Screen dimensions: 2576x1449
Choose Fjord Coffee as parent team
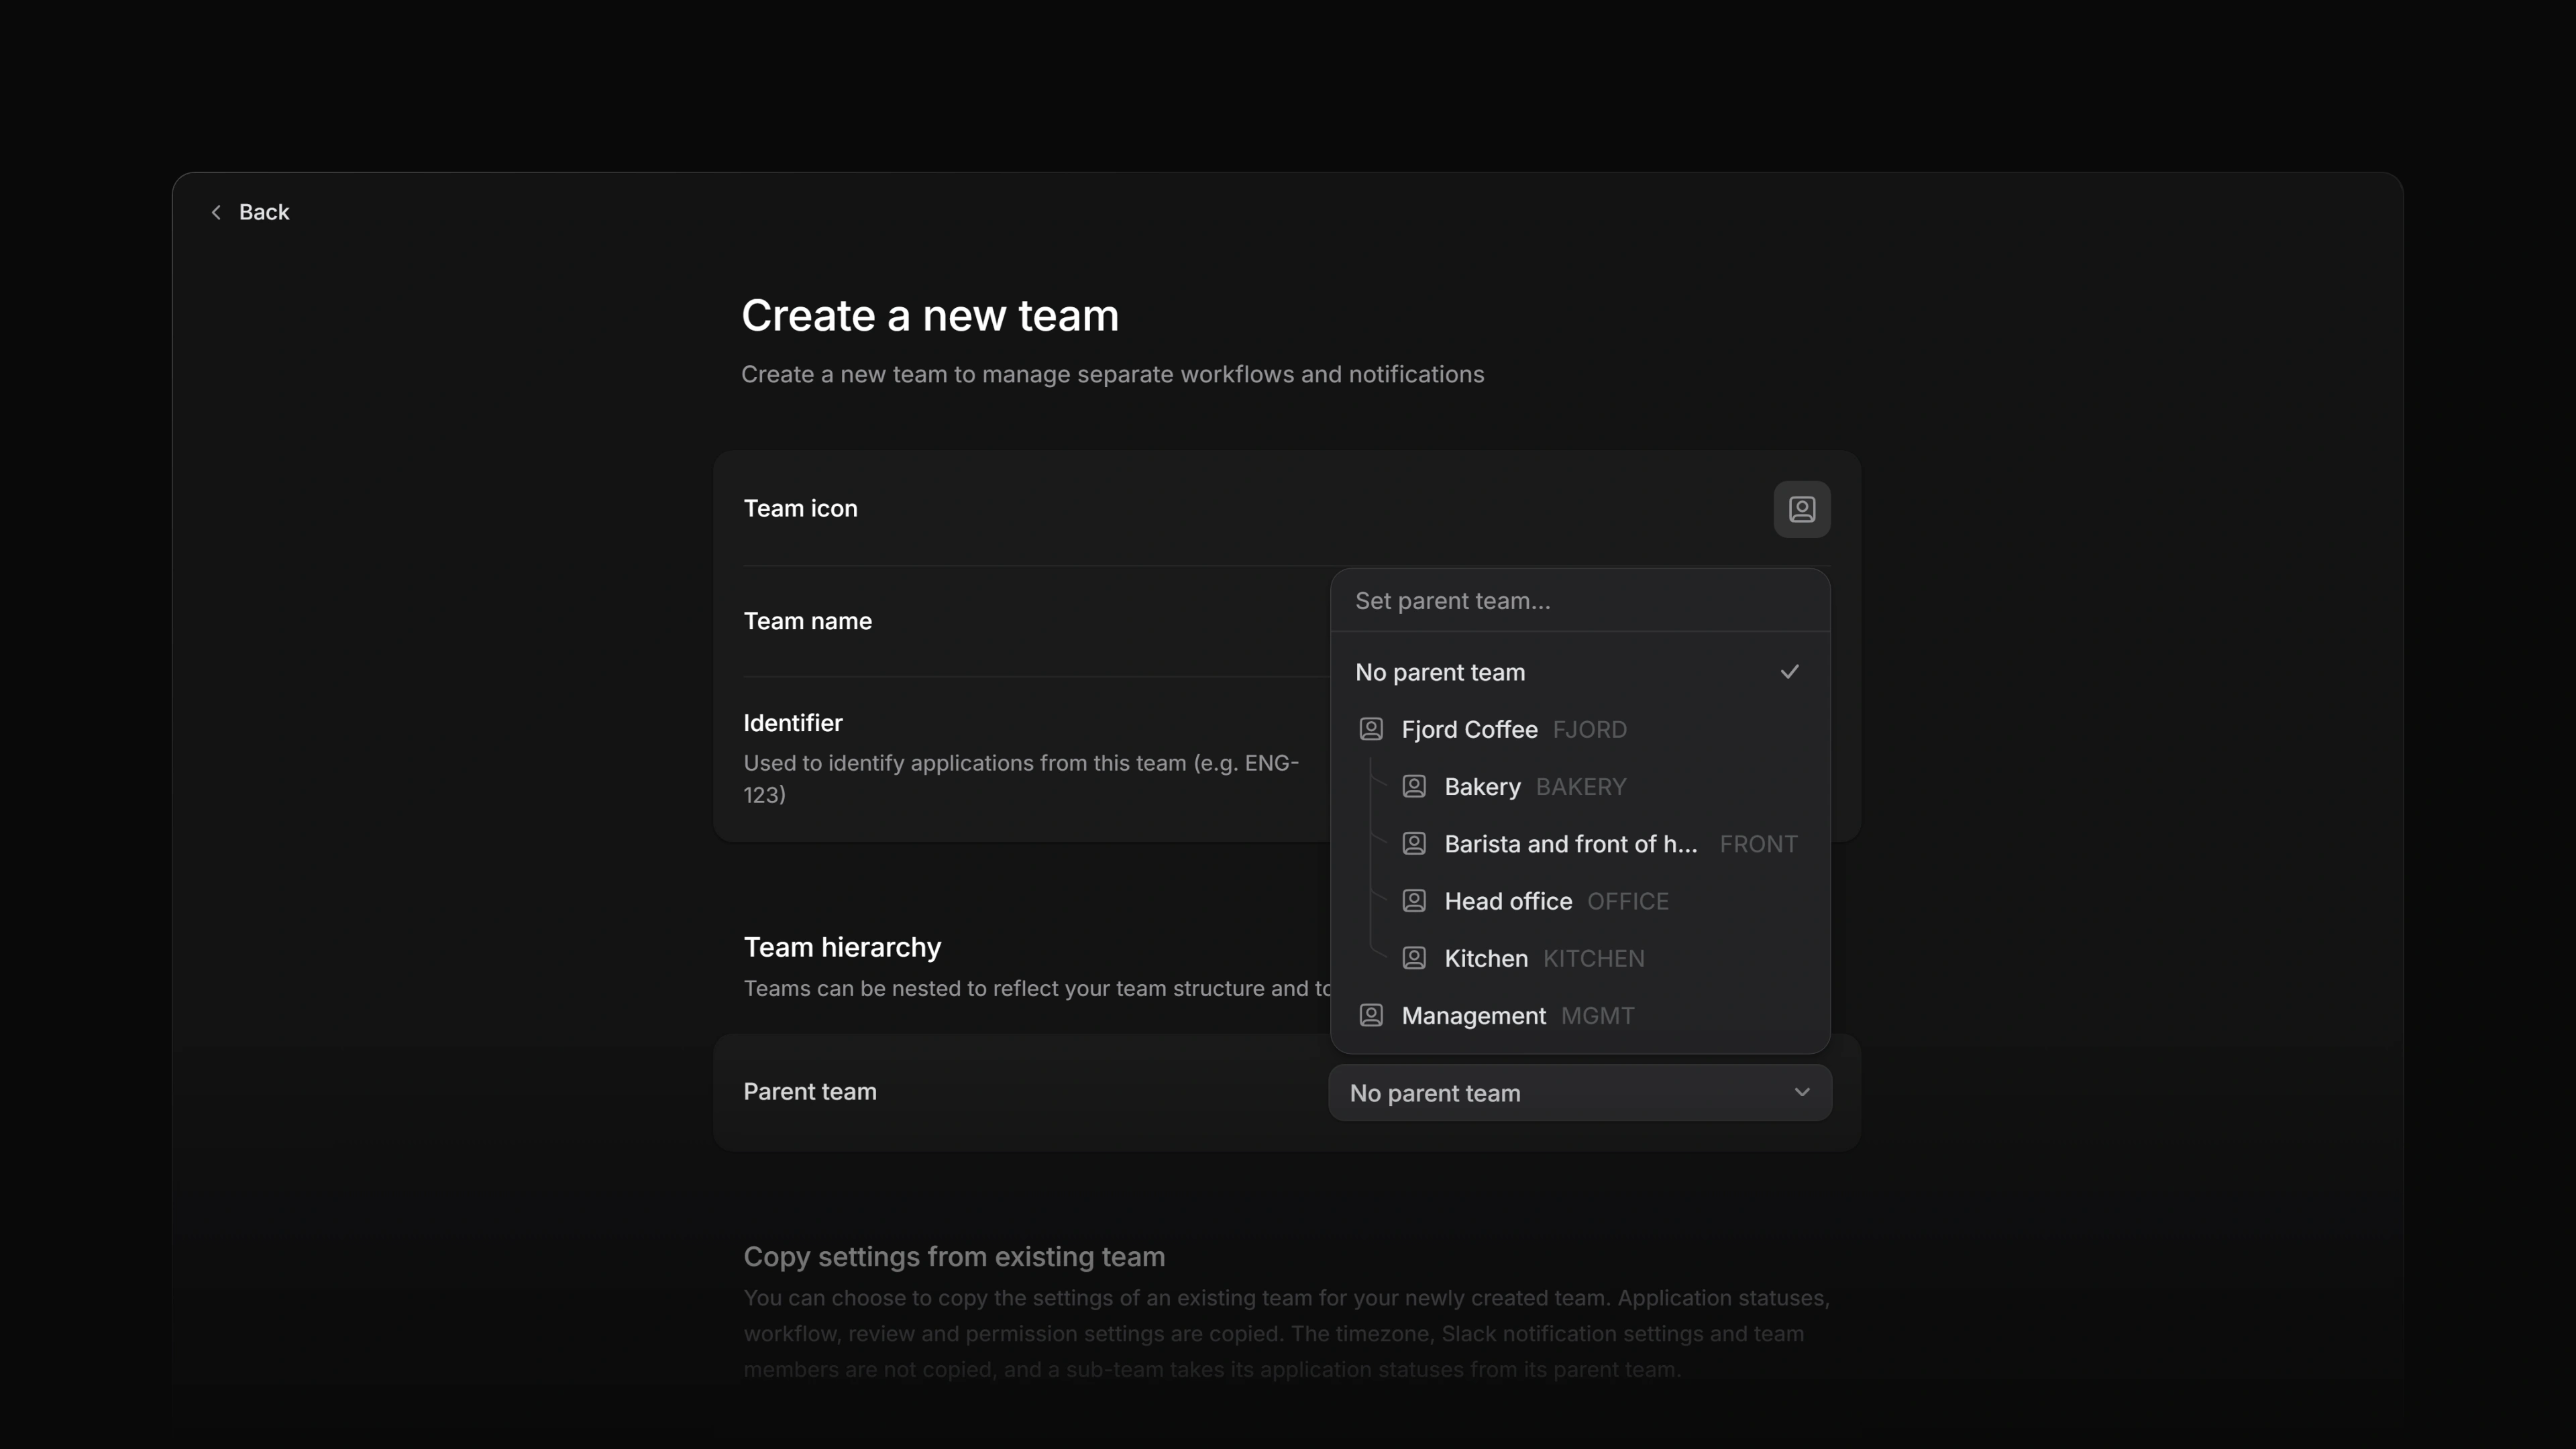pos(1580,729)
